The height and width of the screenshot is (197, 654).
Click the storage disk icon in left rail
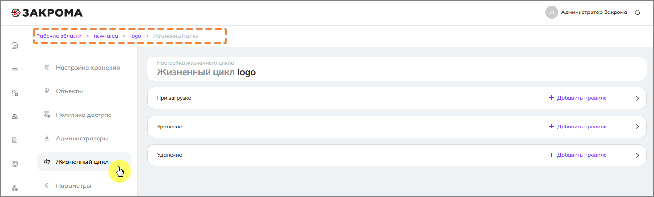click(x=15, y=70)
